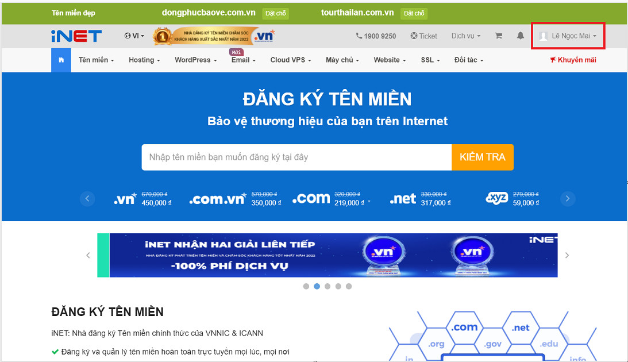Open the notification bell

(x=520, y=36)
